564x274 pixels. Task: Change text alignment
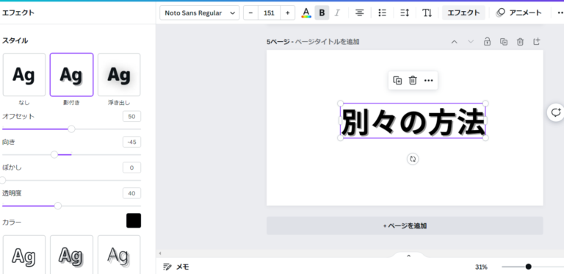click(x=359, y=13)
